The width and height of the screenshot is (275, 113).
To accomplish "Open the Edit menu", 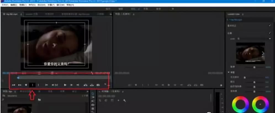I will tap(14, 5).
